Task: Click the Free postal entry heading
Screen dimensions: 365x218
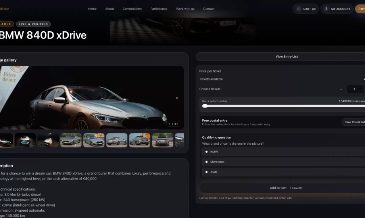Action: (x=215, y=120)
